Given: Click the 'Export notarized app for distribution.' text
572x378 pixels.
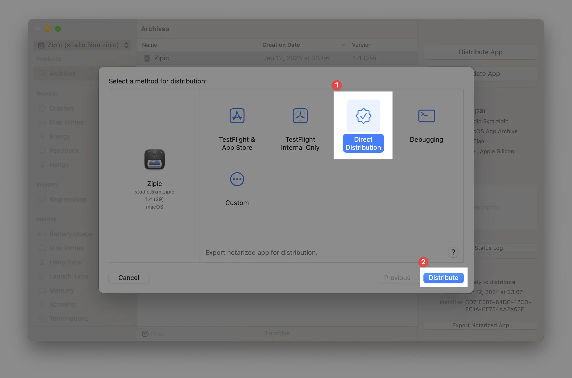Looking at the screenshot, I should click(x=261, y=253).
